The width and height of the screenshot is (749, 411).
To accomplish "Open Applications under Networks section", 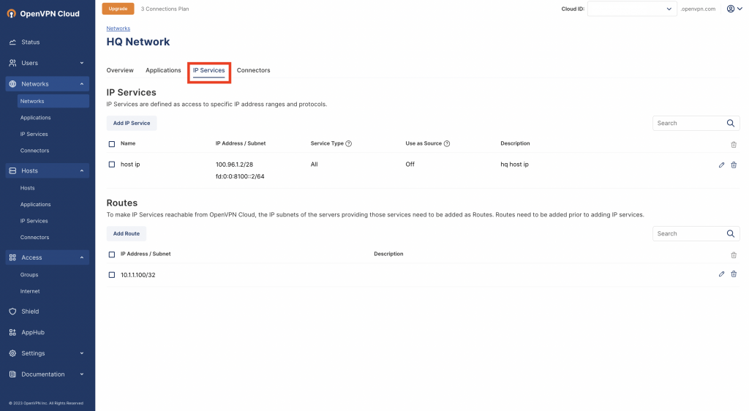I will [35, 118].
